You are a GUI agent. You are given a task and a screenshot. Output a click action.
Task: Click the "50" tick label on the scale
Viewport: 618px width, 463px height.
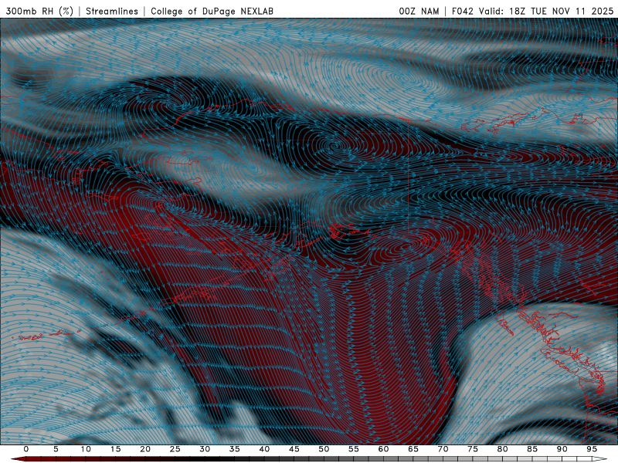324,449
